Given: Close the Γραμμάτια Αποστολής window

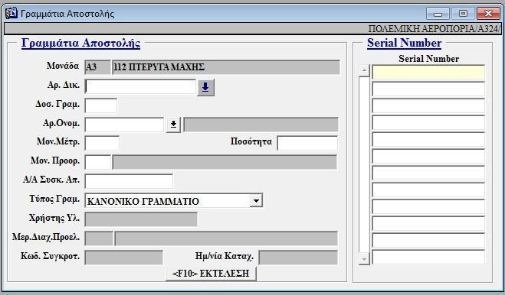Looking at the screenshot, I should 488,14.
